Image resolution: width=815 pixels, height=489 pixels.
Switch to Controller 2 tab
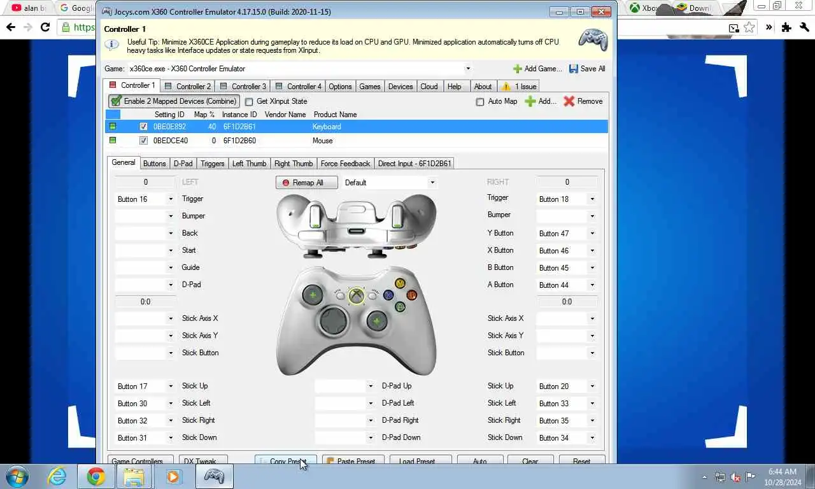click(x=187, y=87)
